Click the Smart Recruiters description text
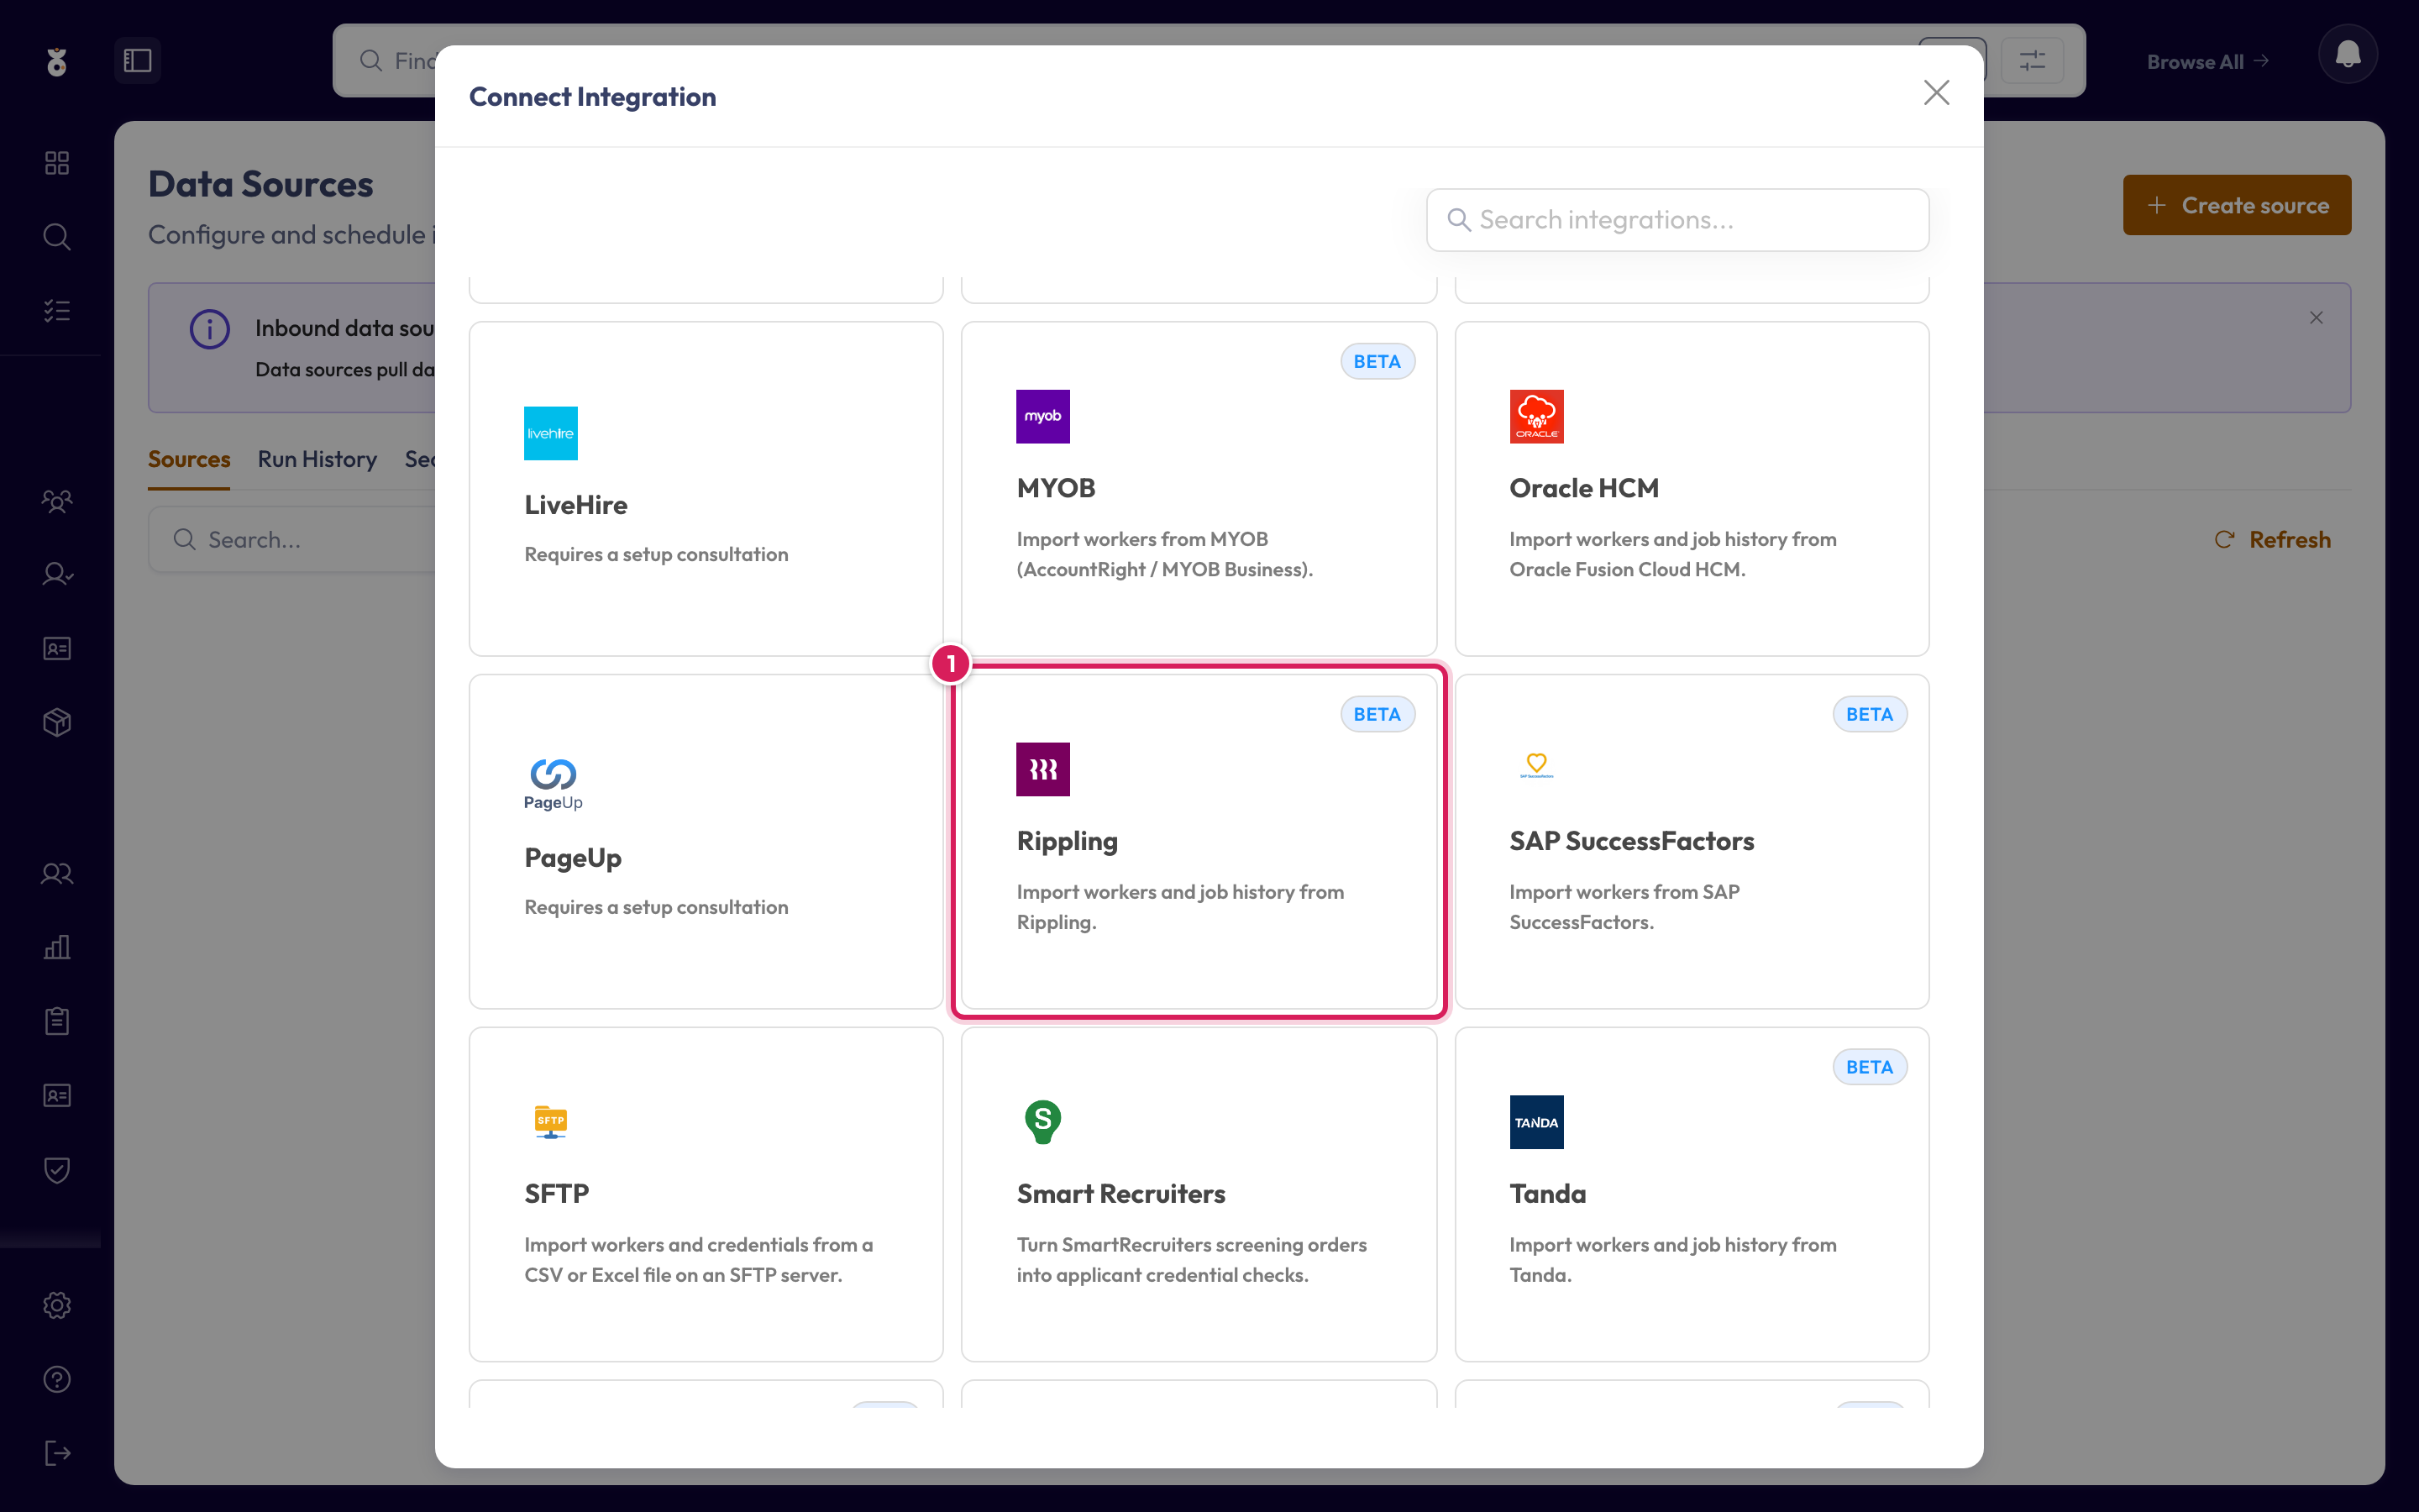Image resolution: width=2419 pixels, height=1512 pixels. [x=1192, y=1260]
